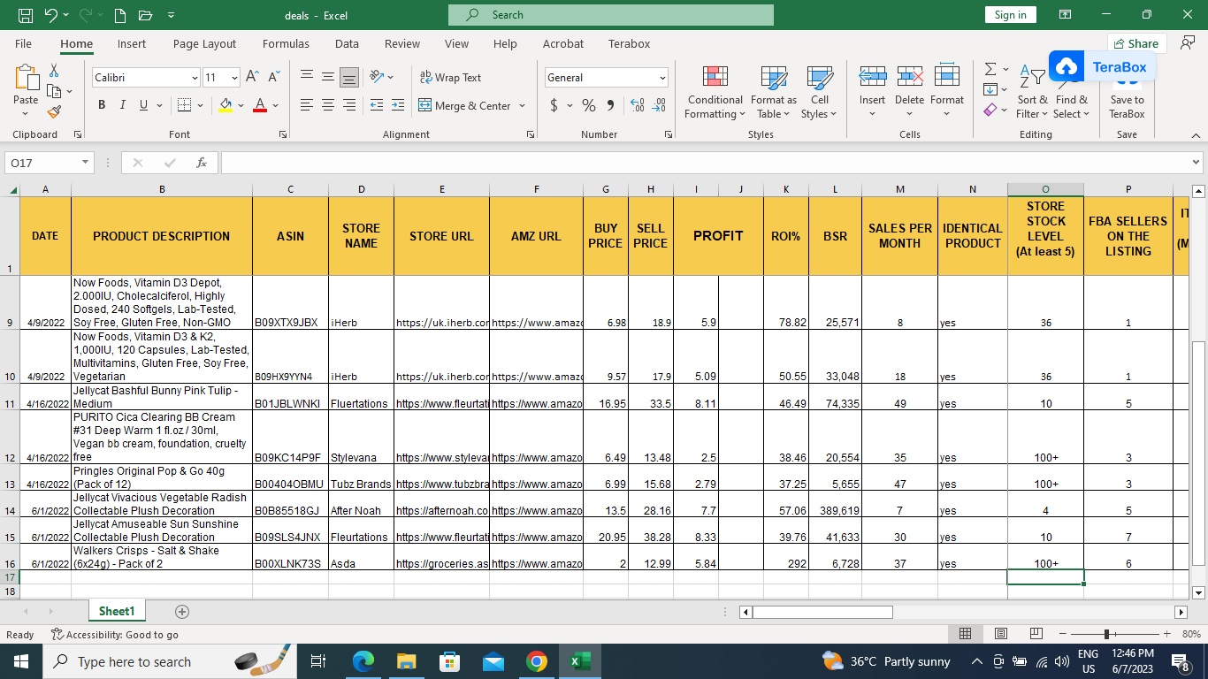
Task: Open Sort & Filter options
Action: click(1032, 92)
